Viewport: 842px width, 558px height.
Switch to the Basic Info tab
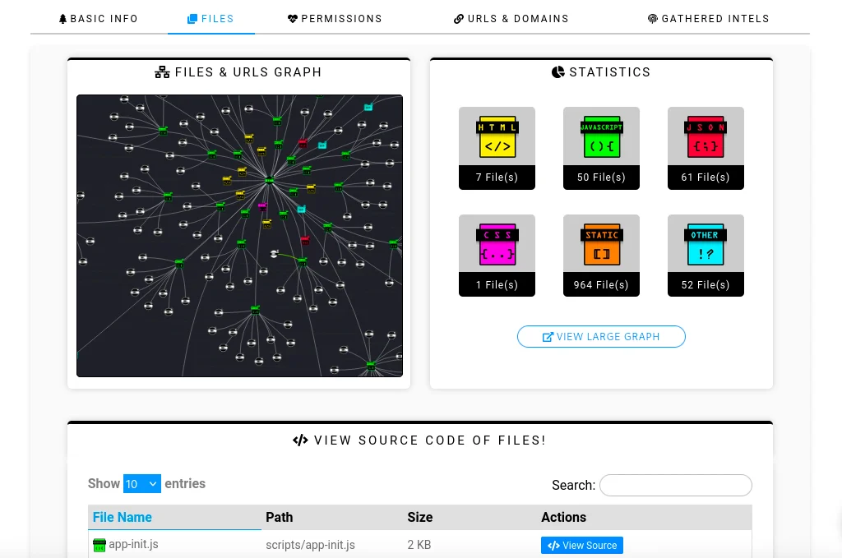click(99, 19)
